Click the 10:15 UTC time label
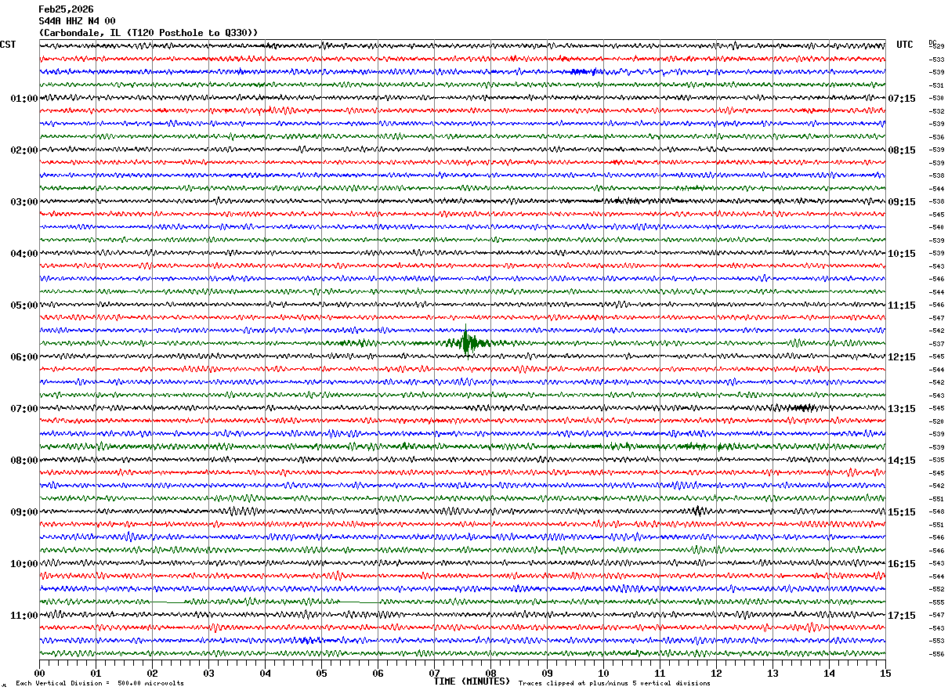Image resolution: width=948 pixels, height=694 pixels. (x=902, y=254)
